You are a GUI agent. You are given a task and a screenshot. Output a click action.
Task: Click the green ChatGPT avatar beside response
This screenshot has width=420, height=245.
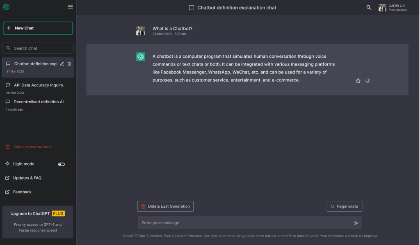[140, 57]
